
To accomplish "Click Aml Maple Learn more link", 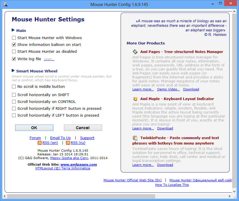I will pyautogui.click(x=143, y=128).
